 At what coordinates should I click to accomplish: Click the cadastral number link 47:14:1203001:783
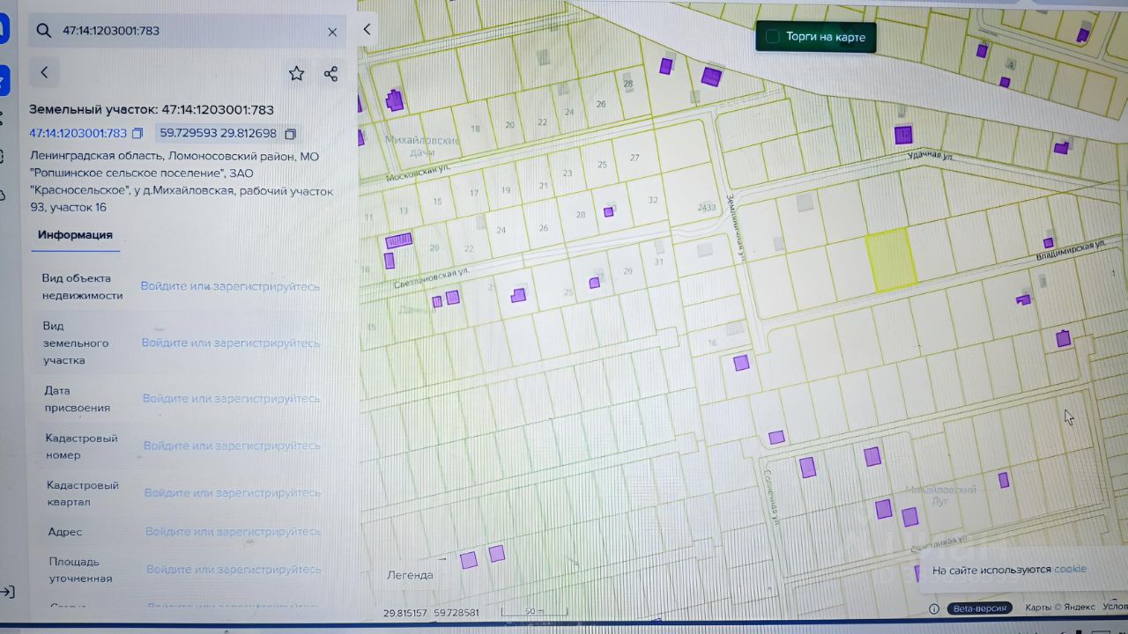coord(78,134)
